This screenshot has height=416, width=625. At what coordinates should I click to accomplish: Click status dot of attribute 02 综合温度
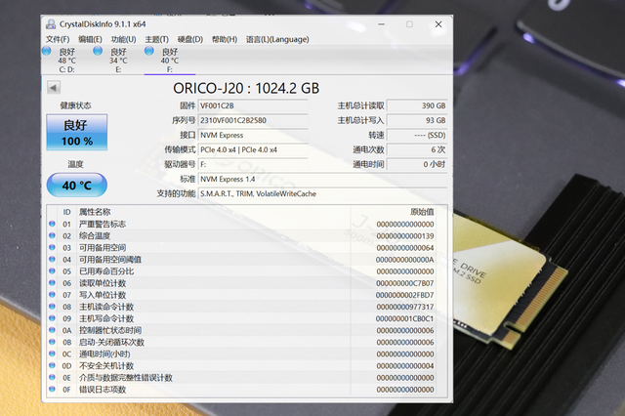[52, 235]
